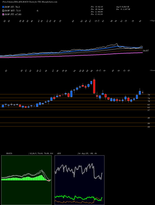Click the green MACD histogram chart

tap(26, 180)
